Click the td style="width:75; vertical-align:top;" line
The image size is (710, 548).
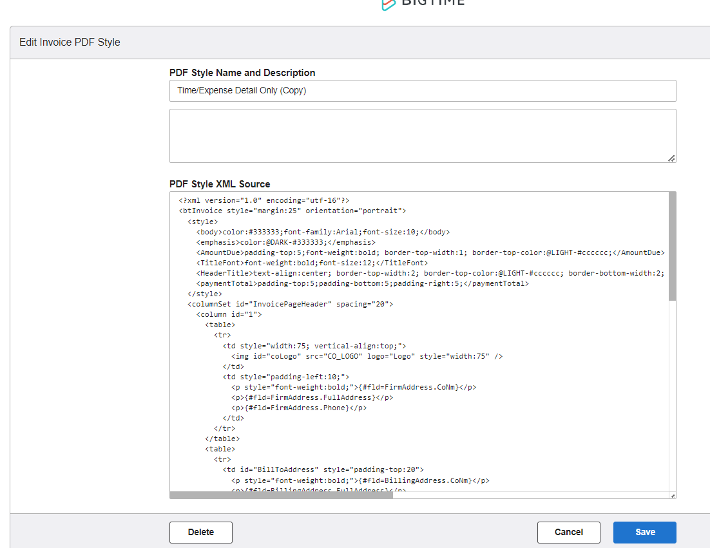[314, 346]
